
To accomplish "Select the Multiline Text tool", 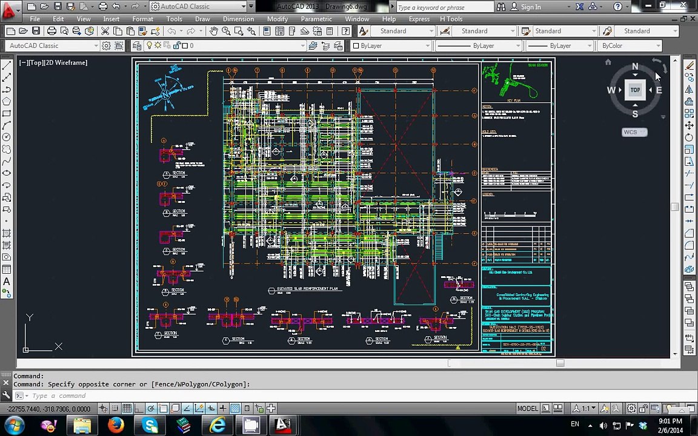I will [7, 282].
